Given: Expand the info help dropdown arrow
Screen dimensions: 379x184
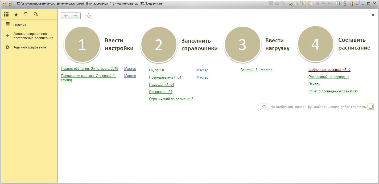Looking at the screenshot, I should (357, 4).
